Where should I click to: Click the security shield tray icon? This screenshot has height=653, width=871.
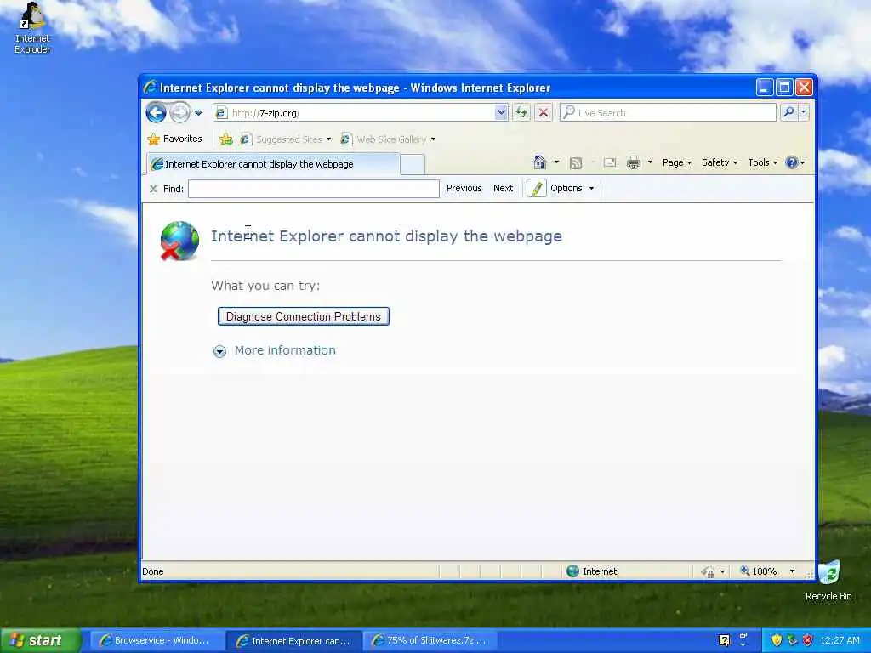click(x=777, y=641)
